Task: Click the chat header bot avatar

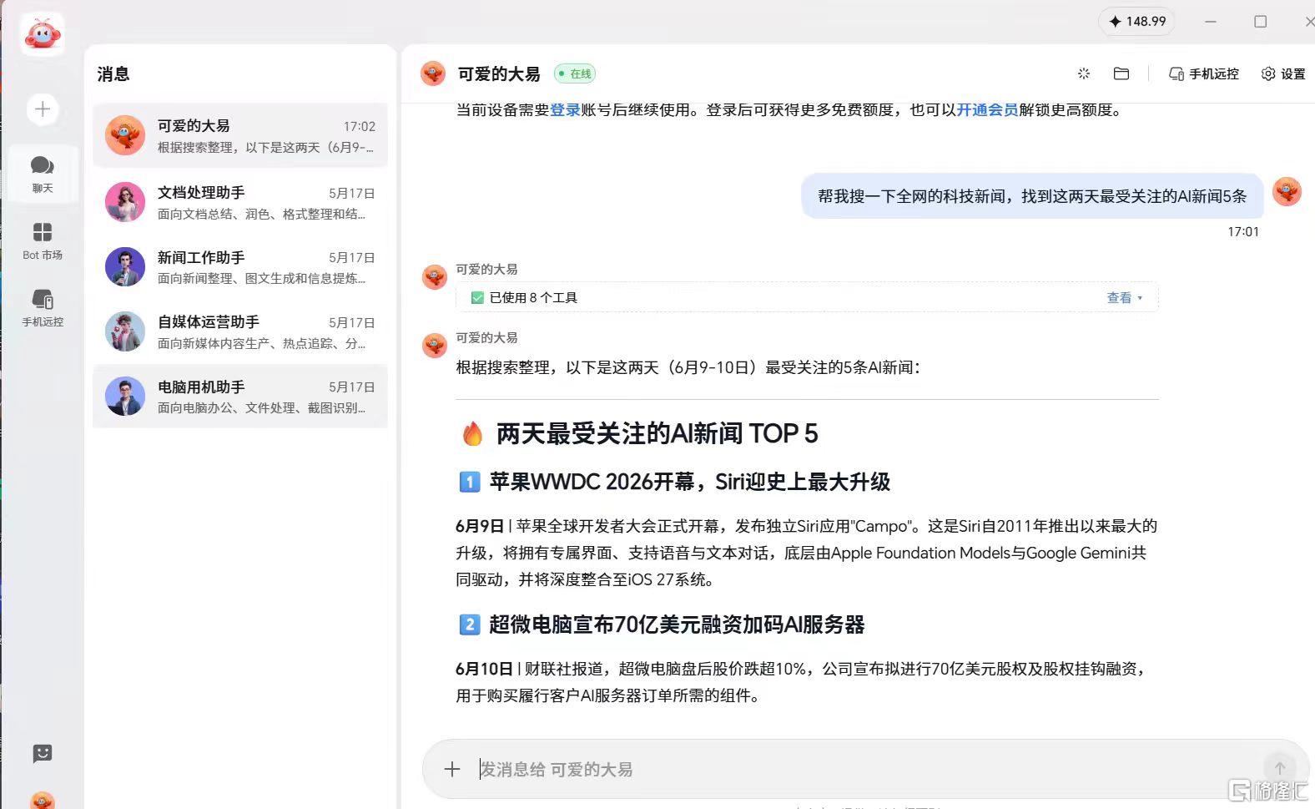Action: (x=433, y=73)
